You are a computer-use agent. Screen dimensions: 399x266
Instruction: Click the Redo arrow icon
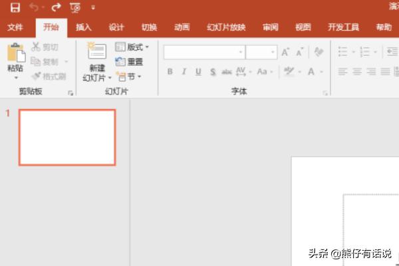click(56, 8)
